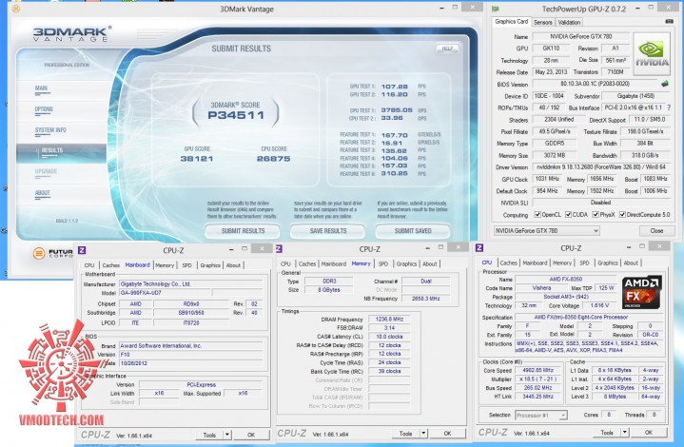
Task: Open About tab in CPU-Z Memory window
Action: (430, 263)
